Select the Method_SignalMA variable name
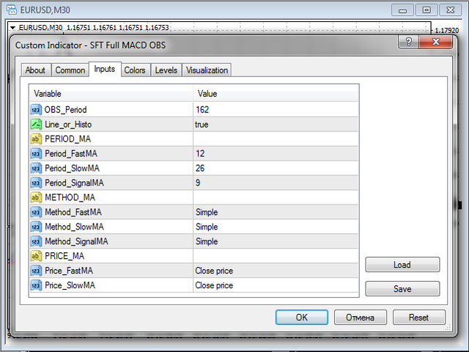This screenshot has width=469, height=352. tap(76, 241)
